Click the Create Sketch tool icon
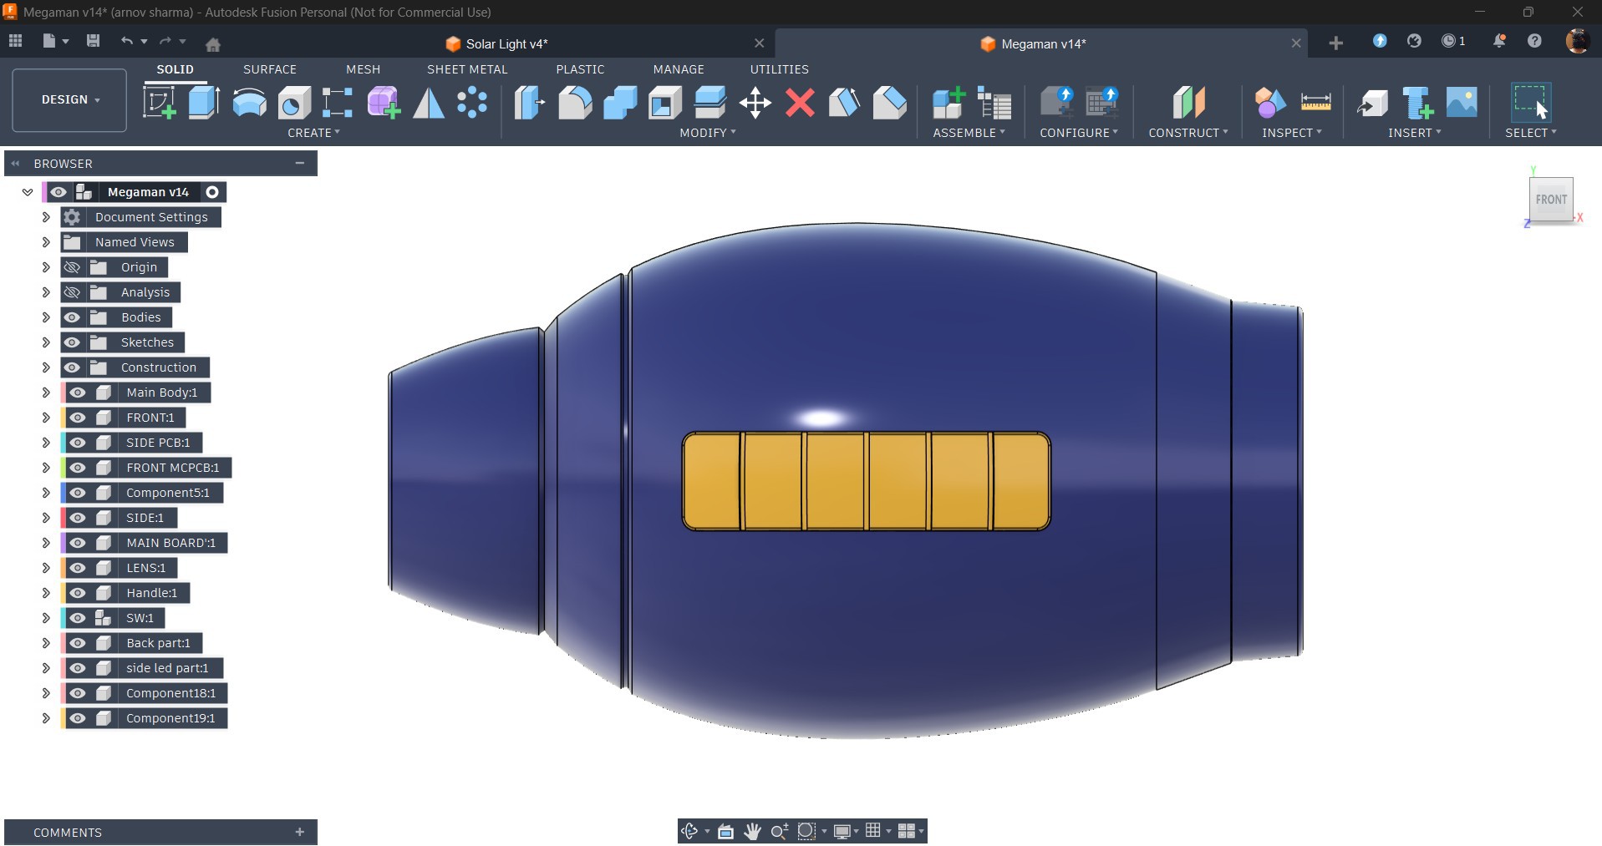The image size is (1602, 846). [159, 103]
